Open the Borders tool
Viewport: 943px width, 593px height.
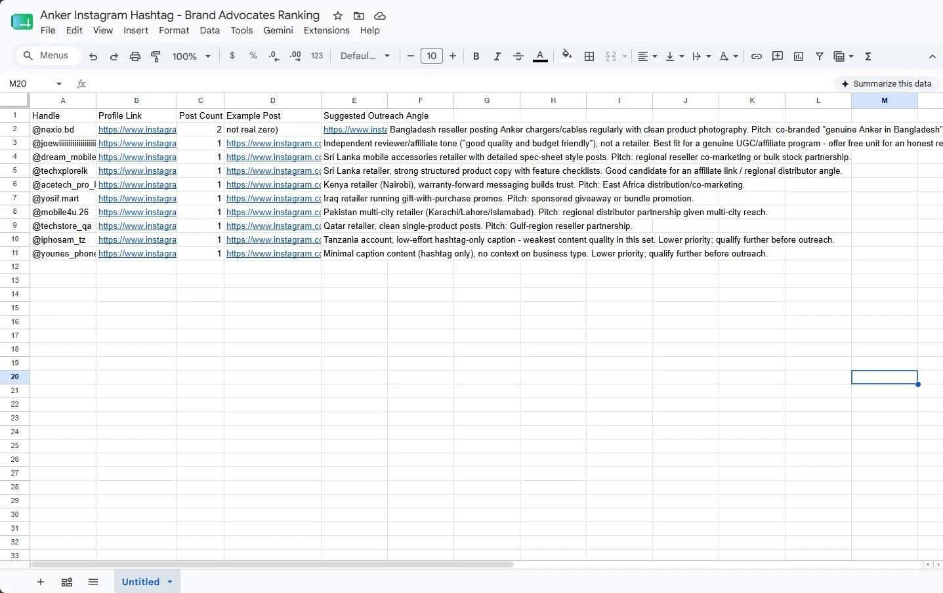click(x=589, y=56)
